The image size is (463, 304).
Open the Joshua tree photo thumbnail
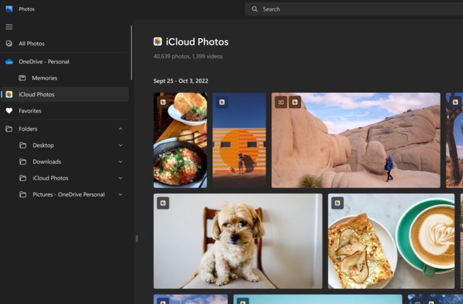454,140
